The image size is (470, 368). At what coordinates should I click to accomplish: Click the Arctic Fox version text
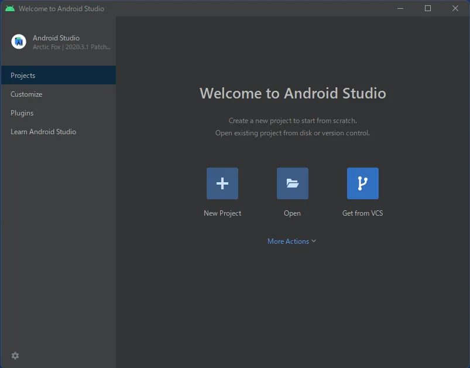click(71, 47)
